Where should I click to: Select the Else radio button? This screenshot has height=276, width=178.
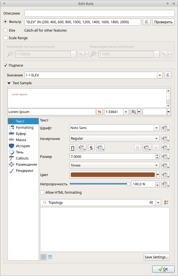point(5,30)
